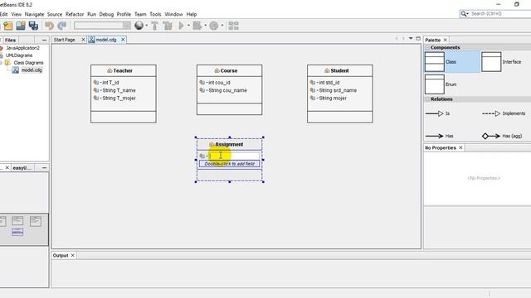This screenshot has height=298, width=531.
Task: Click the Assignment field name text box
Action: (x=233, y=156)
